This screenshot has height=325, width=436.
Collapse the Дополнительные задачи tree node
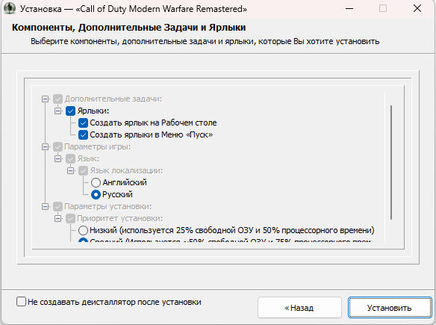click(x=45, y=99)
